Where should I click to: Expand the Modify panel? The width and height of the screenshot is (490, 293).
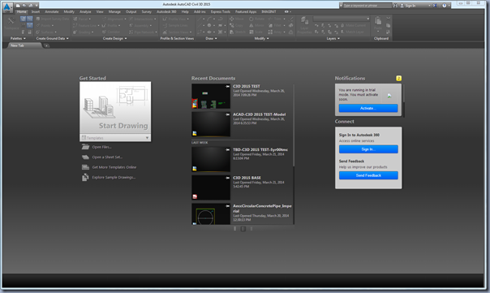tap(261, 38)
